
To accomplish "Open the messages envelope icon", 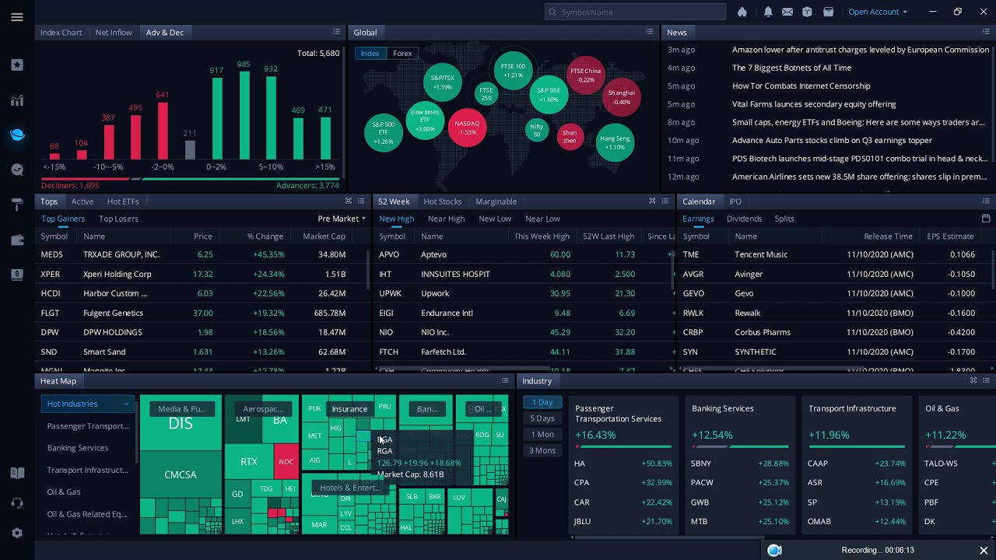I will click(x=787, y=12).
